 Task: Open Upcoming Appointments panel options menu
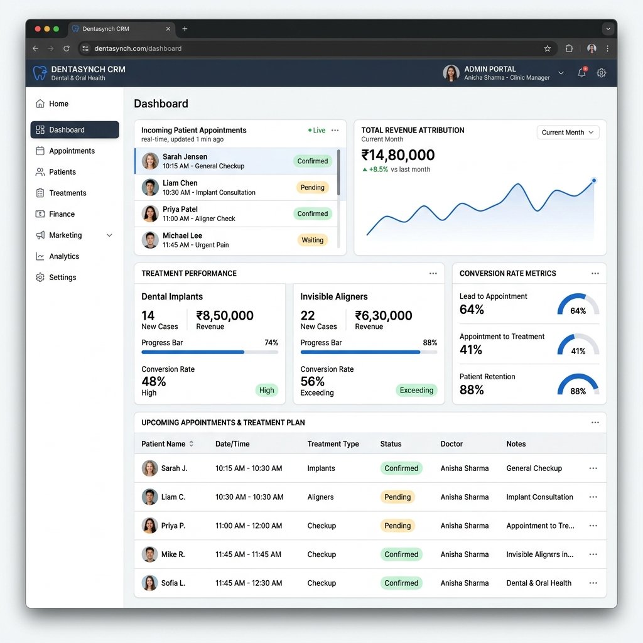595,423
